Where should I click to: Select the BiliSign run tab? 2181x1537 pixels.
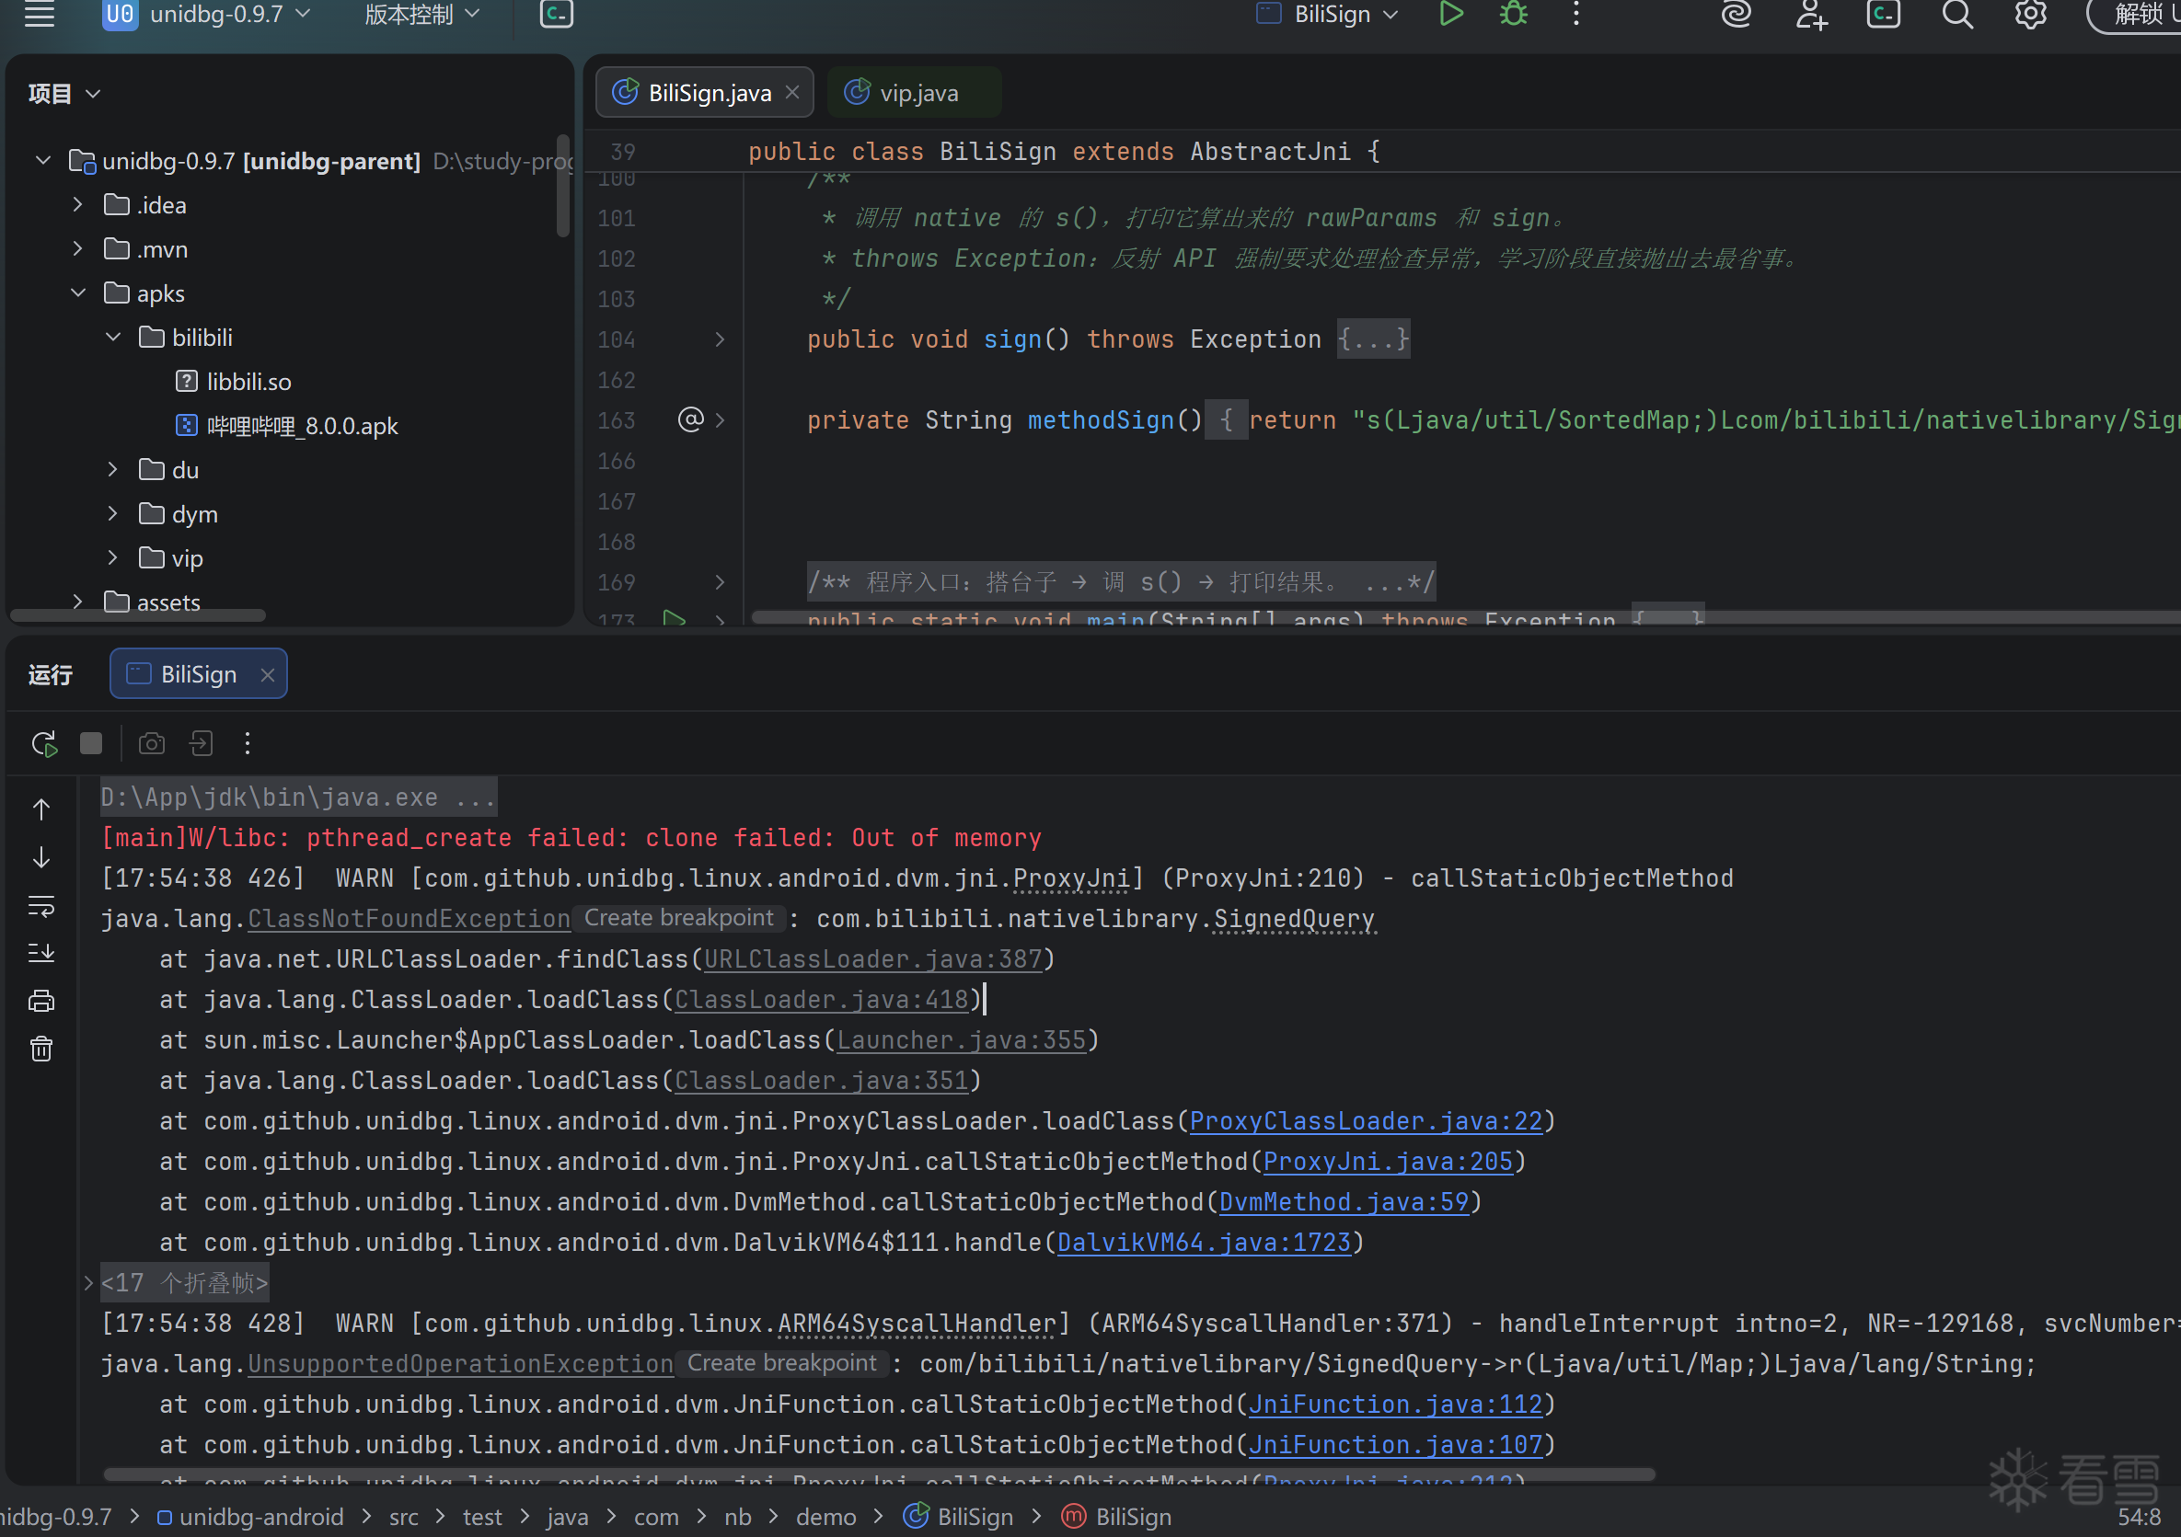(x=198, y=674)
